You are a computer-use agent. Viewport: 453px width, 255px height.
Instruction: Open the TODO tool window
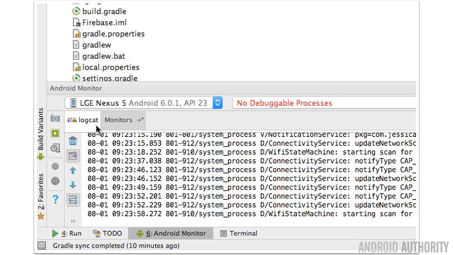[x=107, y=233]
